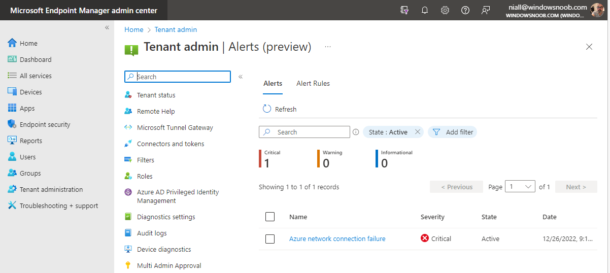The width and height of the screenshot is (610, 273).
Task: Click the Tenant administration icon
Action: (12, 189)
